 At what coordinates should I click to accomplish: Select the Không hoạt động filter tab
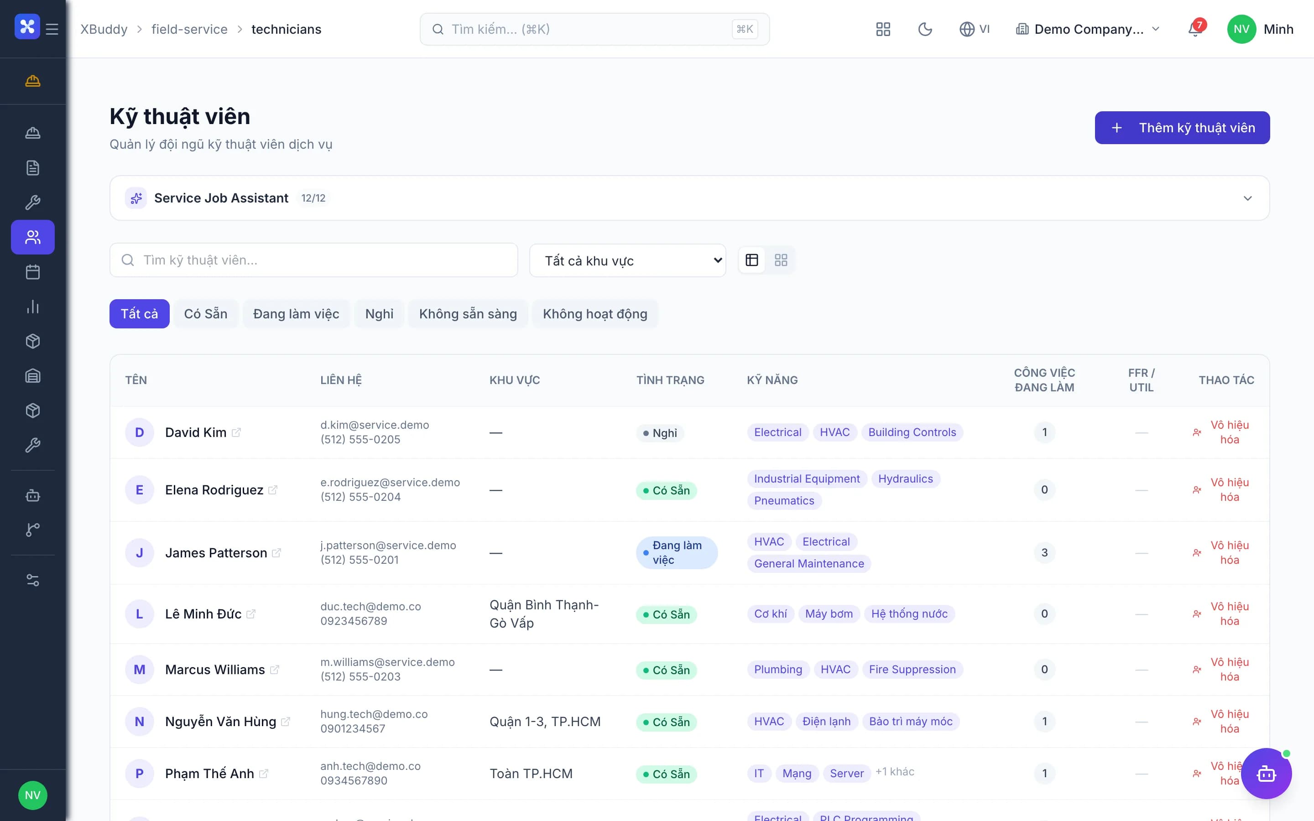point(595,314)
